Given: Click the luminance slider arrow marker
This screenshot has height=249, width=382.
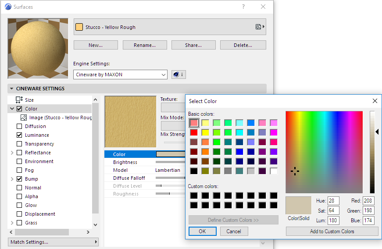Looking at the screenshot, I should [377, 132].
